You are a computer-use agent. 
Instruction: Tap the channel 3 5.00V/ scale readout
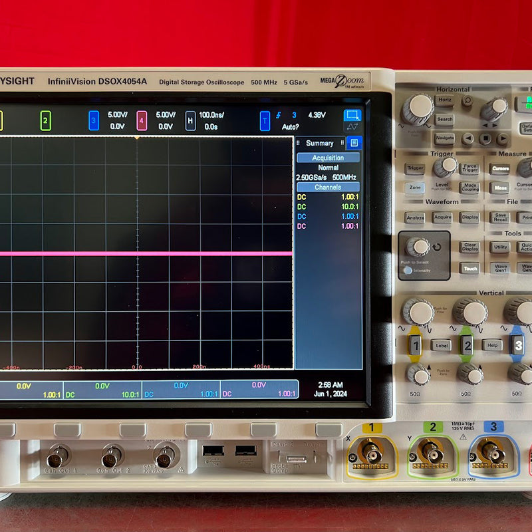pos(118,114)
